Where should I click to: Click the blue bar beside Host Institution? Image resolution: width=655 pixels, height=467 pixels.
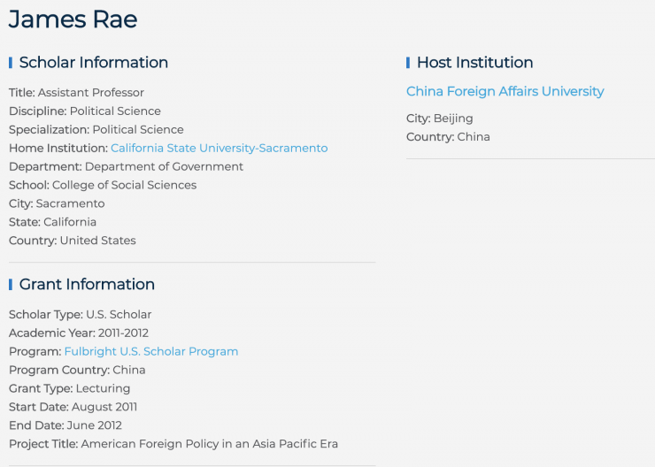[x=408, y=63]
